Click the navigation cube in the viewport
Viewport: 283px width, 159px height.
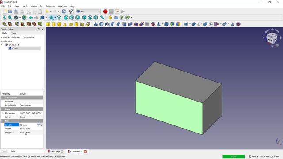click(272, 38)
